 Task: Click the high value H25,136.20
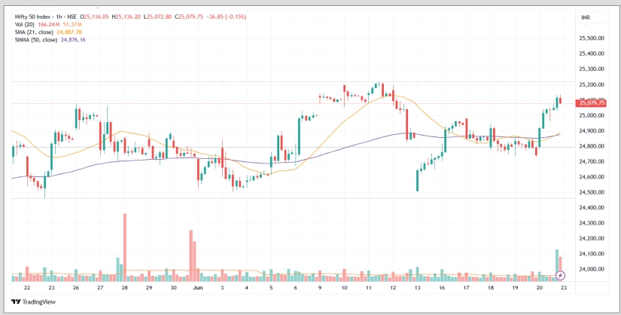[x=127, y=17]
